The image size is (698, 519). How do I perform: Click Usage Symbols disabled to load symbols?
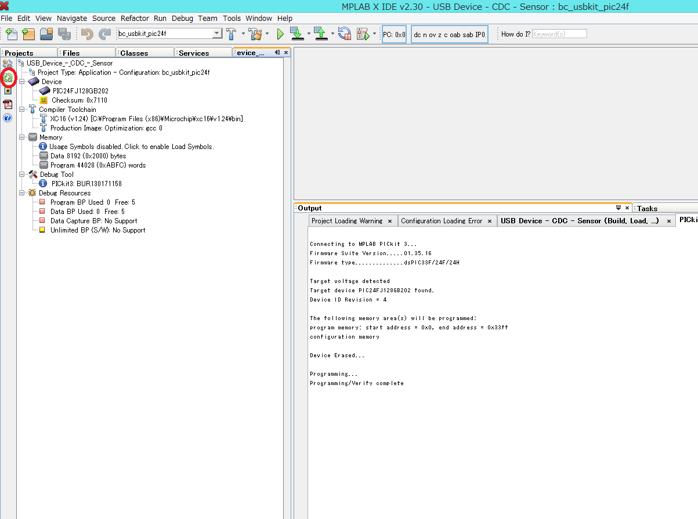click(x=131, y=147)
